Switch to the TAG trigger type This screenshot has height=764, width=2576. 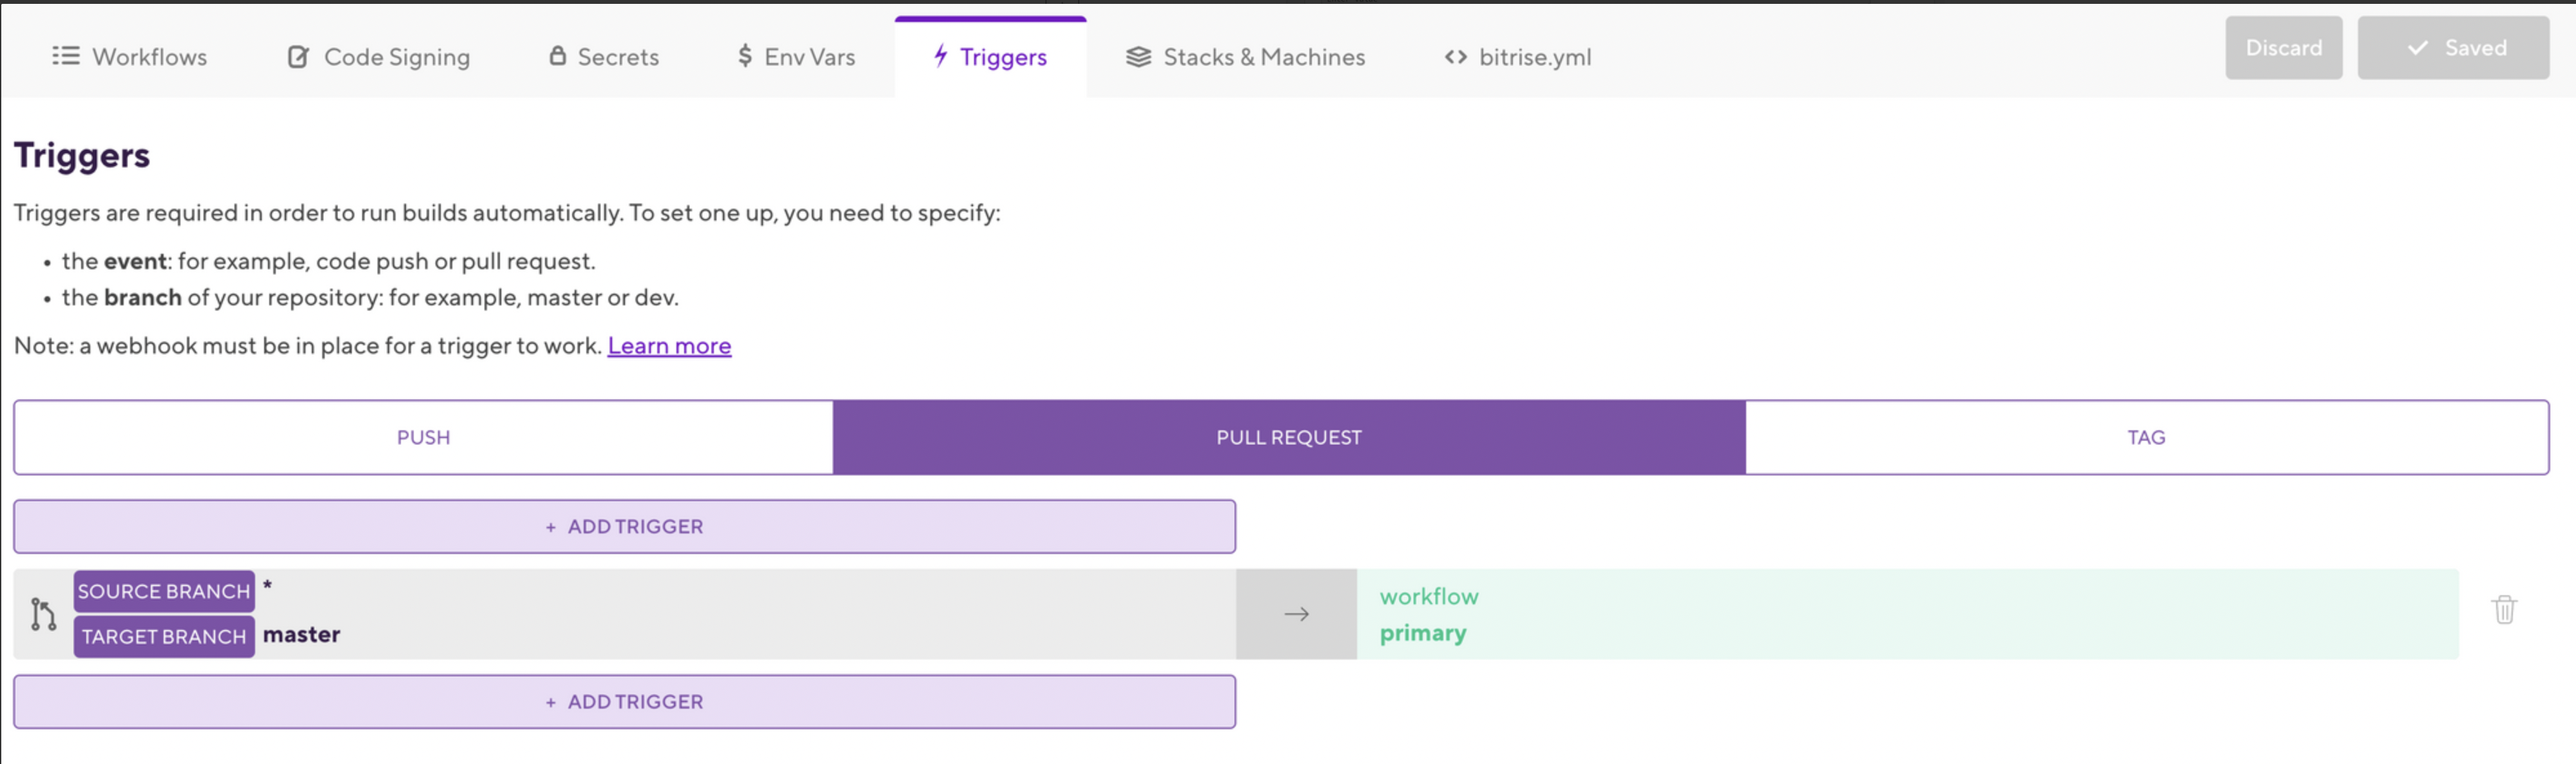pos(2145,437)
